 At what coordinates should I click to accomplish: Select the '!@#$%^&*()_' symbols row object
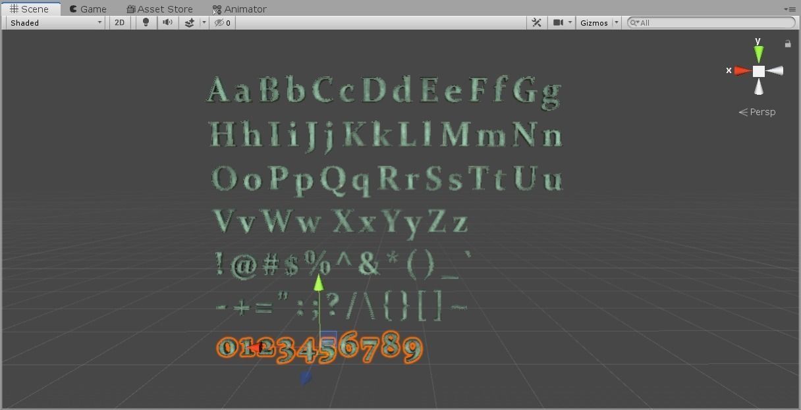coord(344,264)
